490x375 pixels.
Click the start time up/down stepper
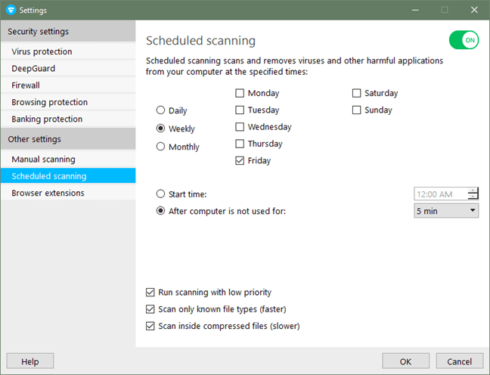click(x=473, y=194)
